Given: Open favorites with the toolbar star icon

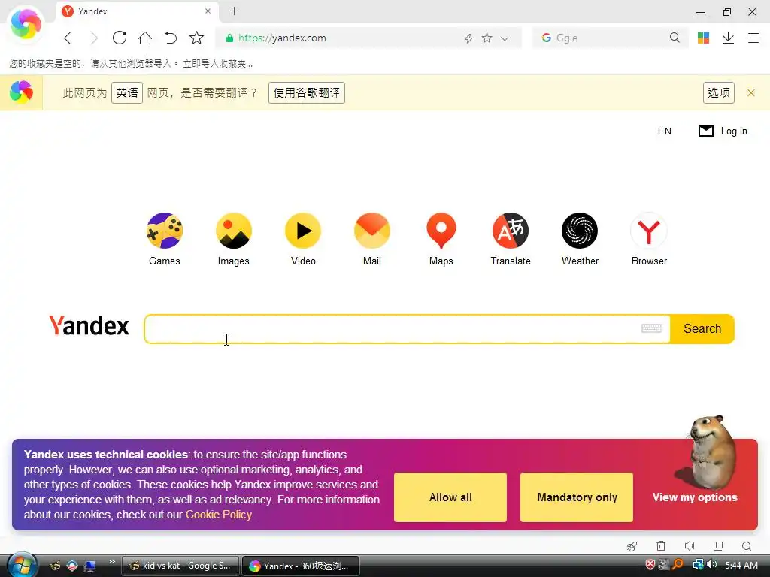Looking at the screenshot, I should pyautogui.click(x=196, y=38).
